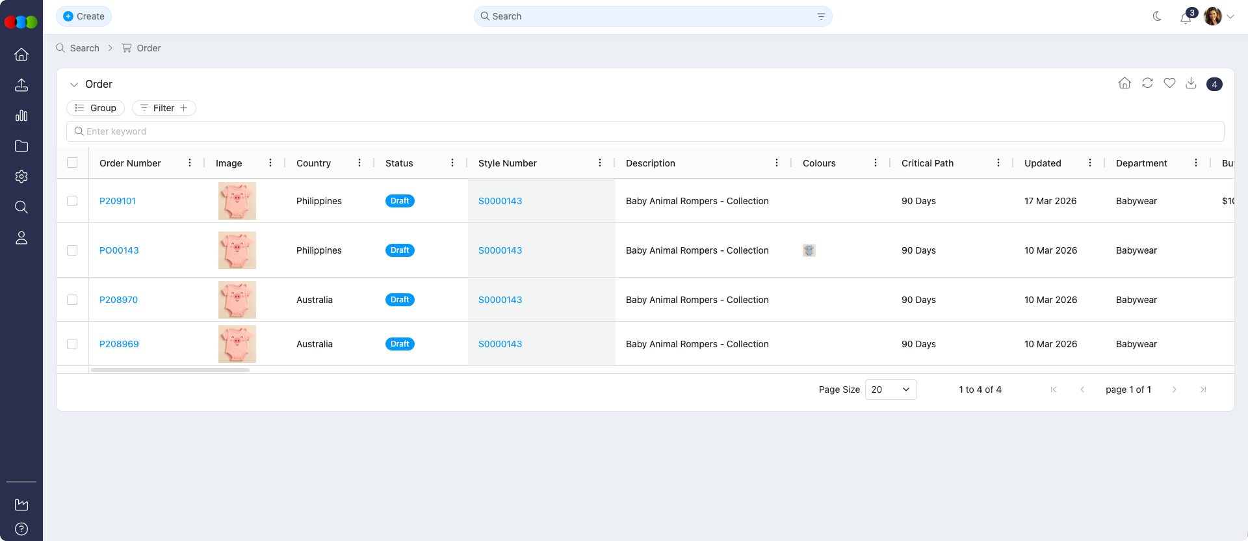Click the refresh icon in Order panel
Viewport: 1248px width, 541px height.
pos(1147,83)
